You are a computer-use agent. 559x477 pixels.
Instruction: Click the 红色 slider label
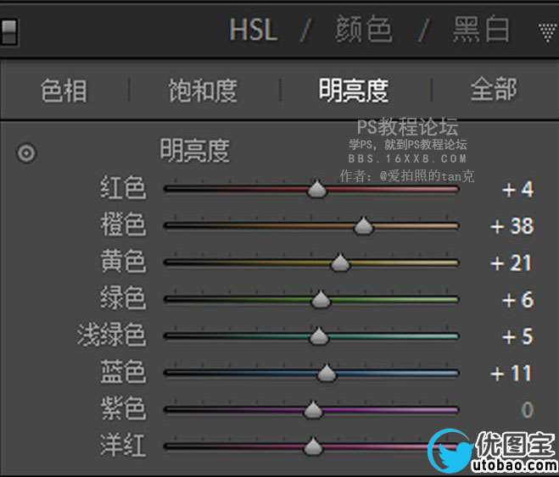click(x=123, y=188)
